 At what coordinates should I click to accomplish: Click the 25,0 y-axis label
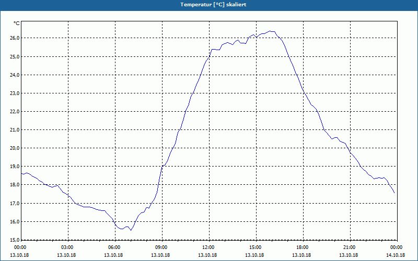[15, 56]
